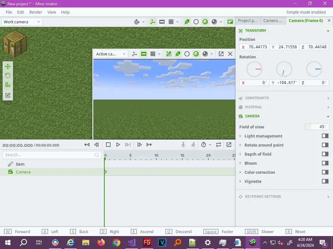Open the Work camera dropdown

click(x=22, y=22)
